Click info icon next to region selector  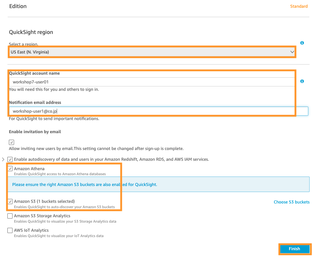(x=302, y=43)
